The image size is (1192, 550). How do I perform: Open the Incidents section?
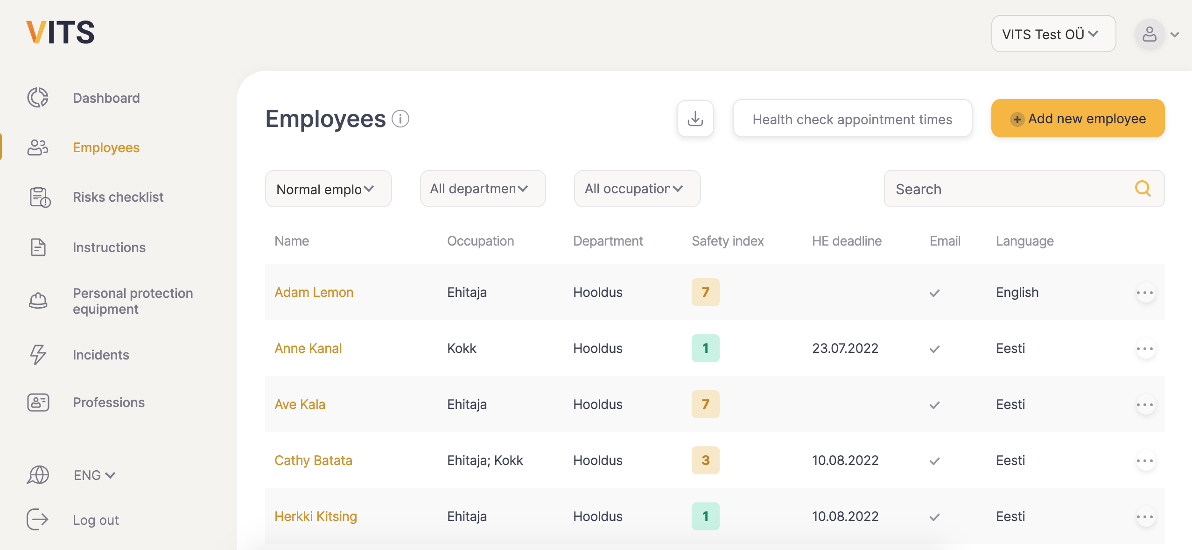pyautogui.click(x=100, y=354)
